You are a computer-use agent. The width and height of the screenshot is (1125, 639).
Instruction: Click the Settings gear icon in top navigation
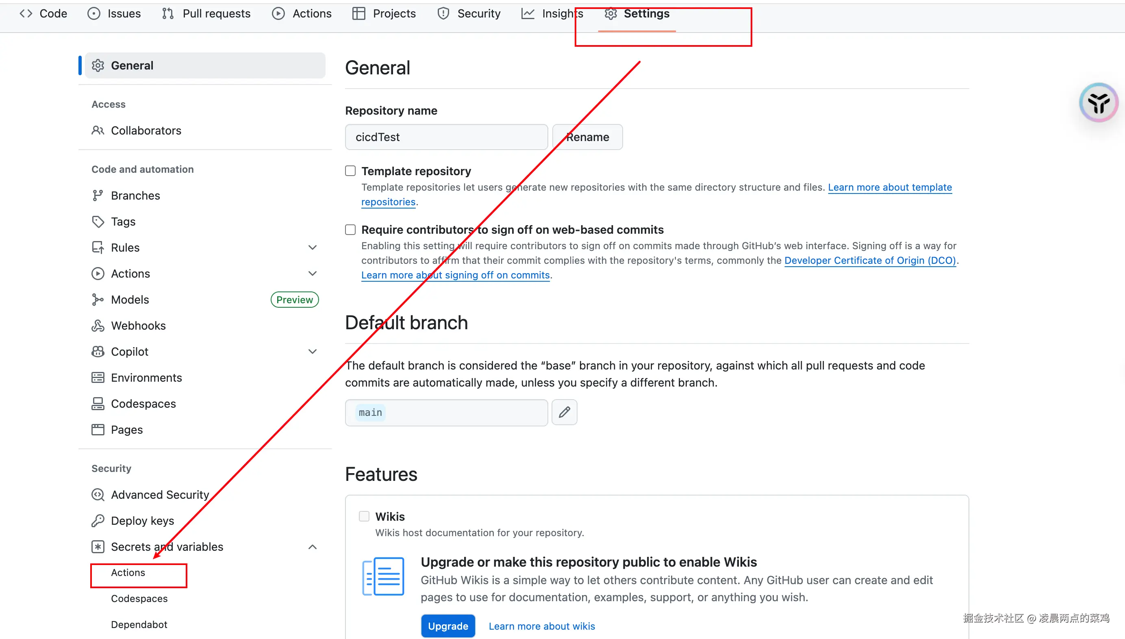(610, 13)
